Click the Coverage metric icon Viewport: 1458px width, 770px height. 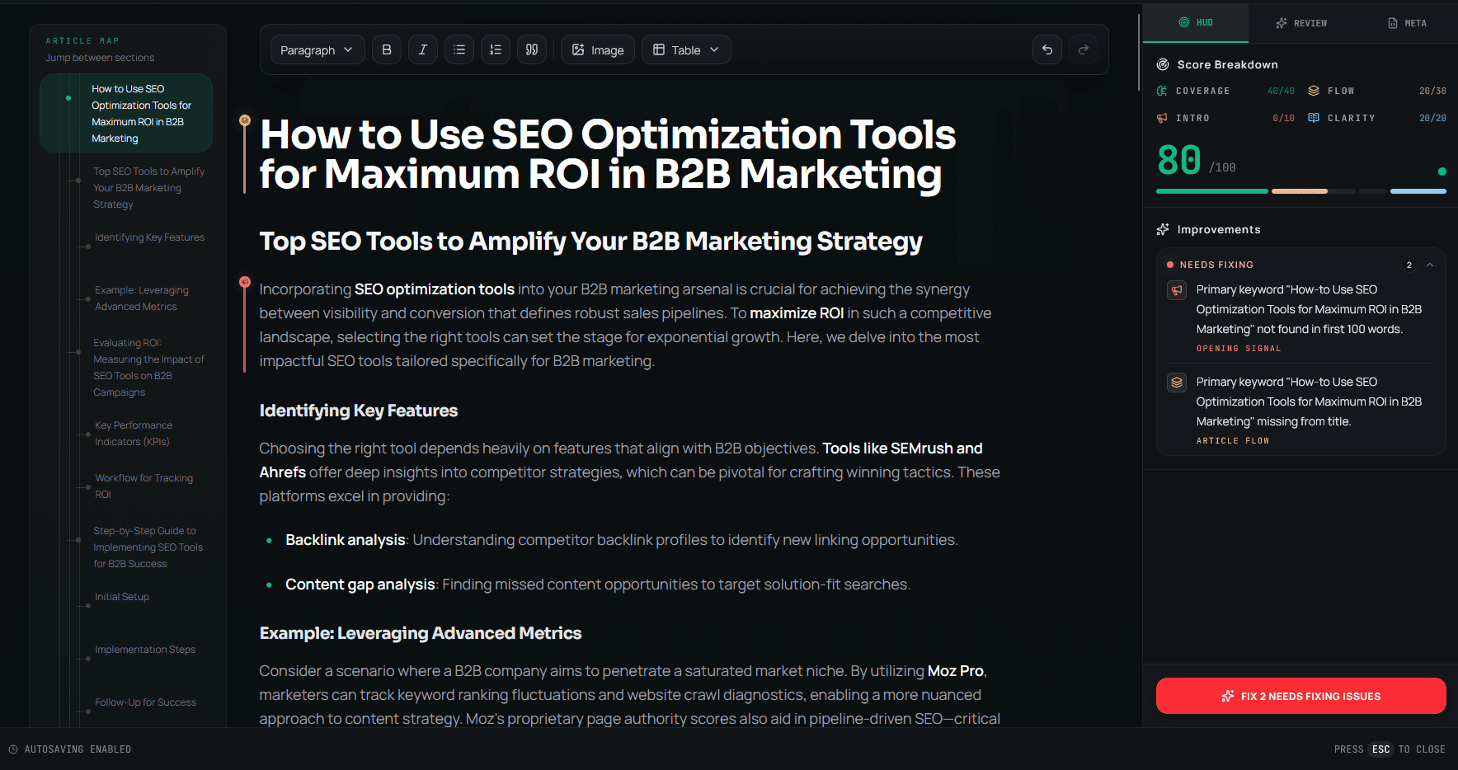[x=1162, y=91]
